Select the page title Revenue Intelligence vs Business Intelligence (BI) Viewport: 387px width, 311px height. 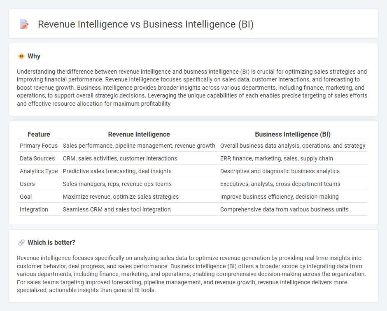[x=146, y=24]
